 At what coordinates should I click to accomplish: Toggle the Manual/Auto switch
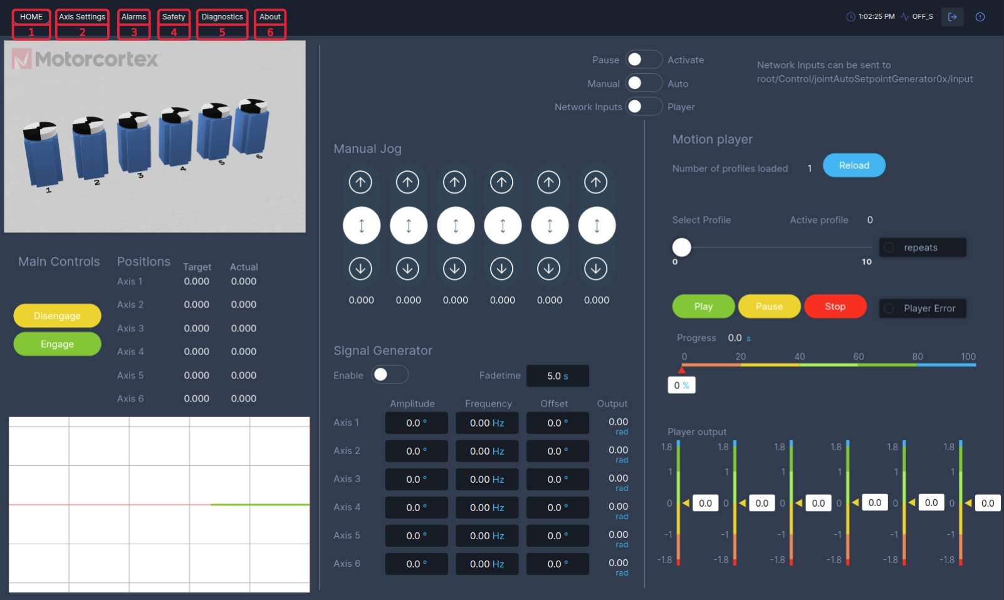tap(644, 83)
